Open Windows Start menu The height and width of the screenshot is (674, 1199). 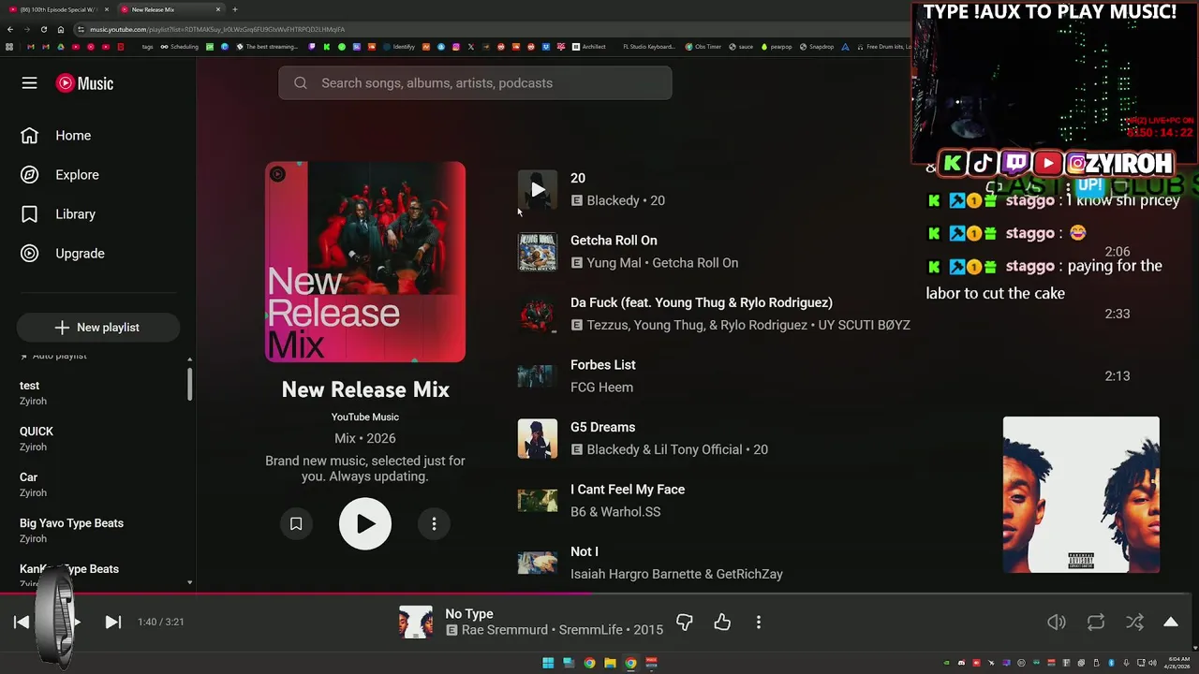(x=548, y=663)
